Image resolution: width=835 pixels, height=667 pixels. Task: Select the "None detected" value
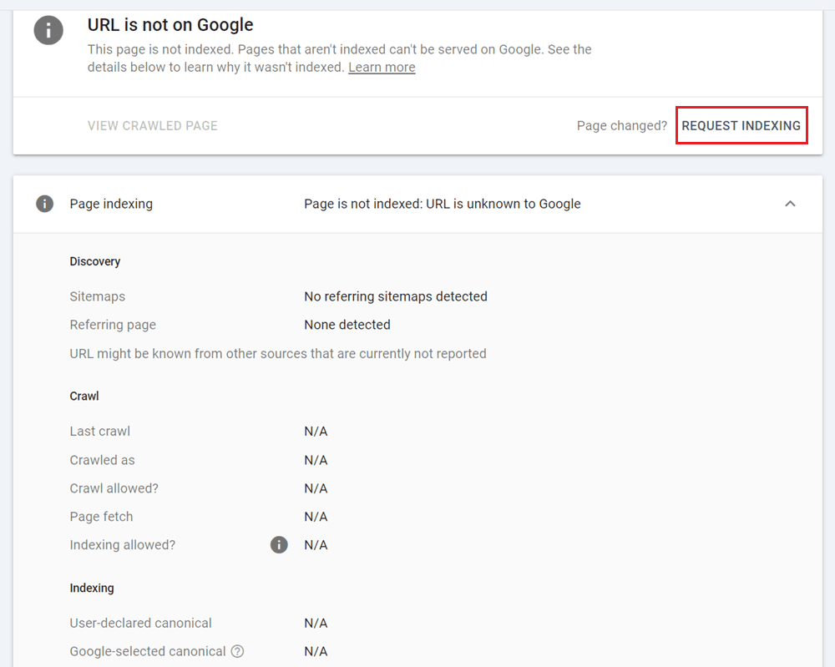pos(347,325)
